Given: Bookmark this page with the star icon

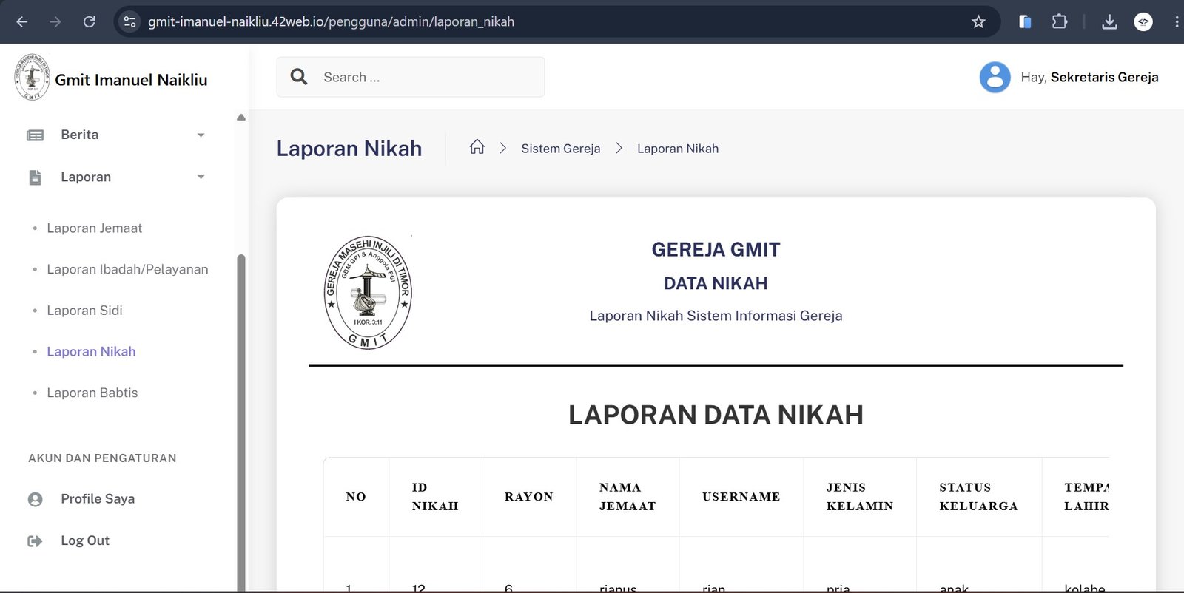Looking at the screenshot, I should [978, 22].
